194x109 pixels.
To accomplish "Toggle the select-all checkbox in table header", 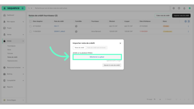I will 30,21.
